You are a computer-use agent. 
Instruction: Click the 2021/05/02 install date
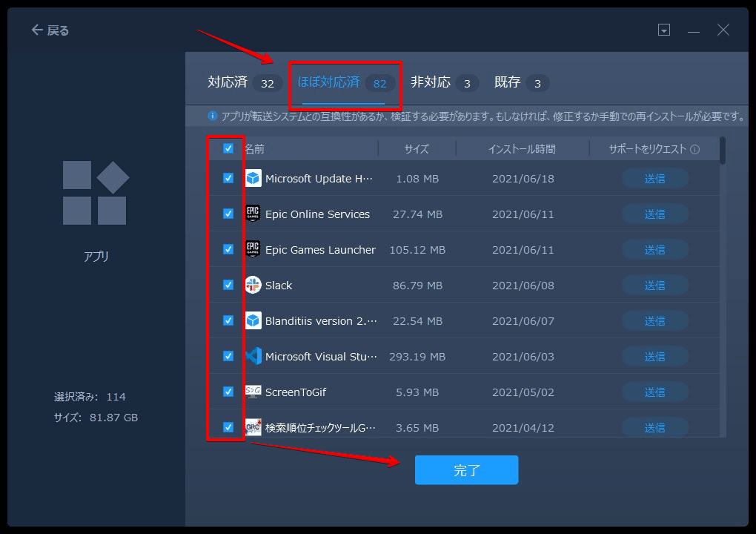coord(523,392)
